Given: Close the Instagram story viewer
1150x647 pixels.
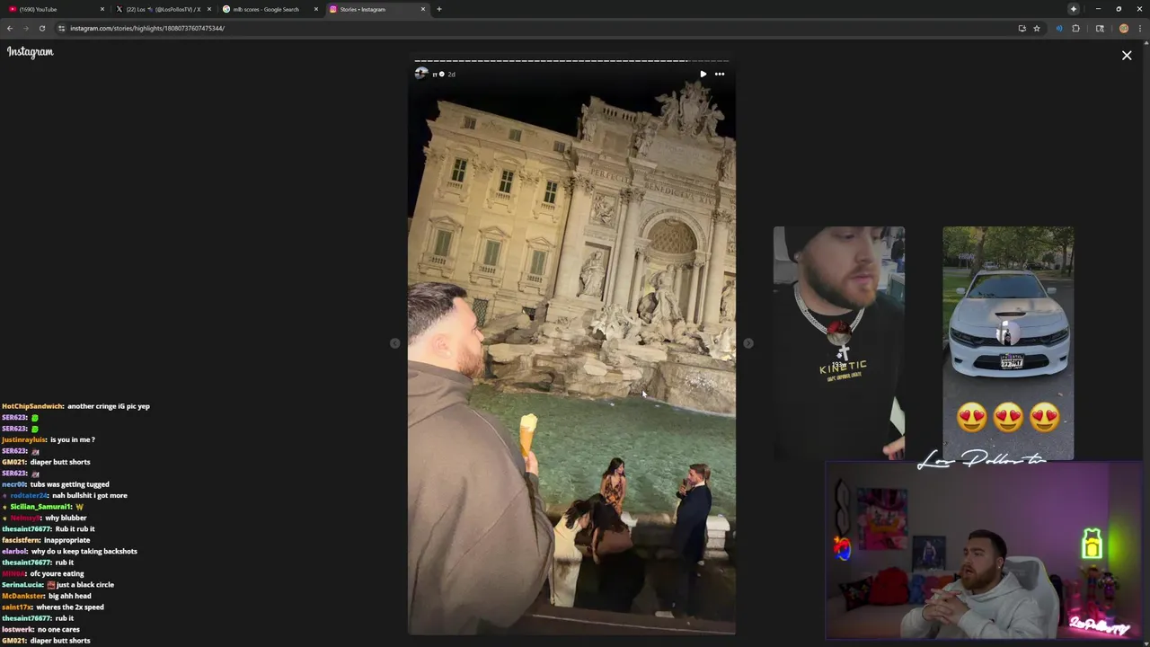Looking at the screenshot, I should click(x=1127, y=56).
